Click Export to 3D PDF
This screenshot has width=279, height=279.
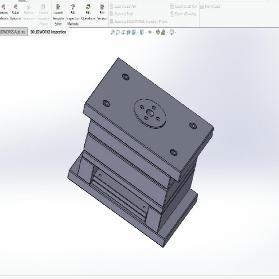click(x=184, y=7)
